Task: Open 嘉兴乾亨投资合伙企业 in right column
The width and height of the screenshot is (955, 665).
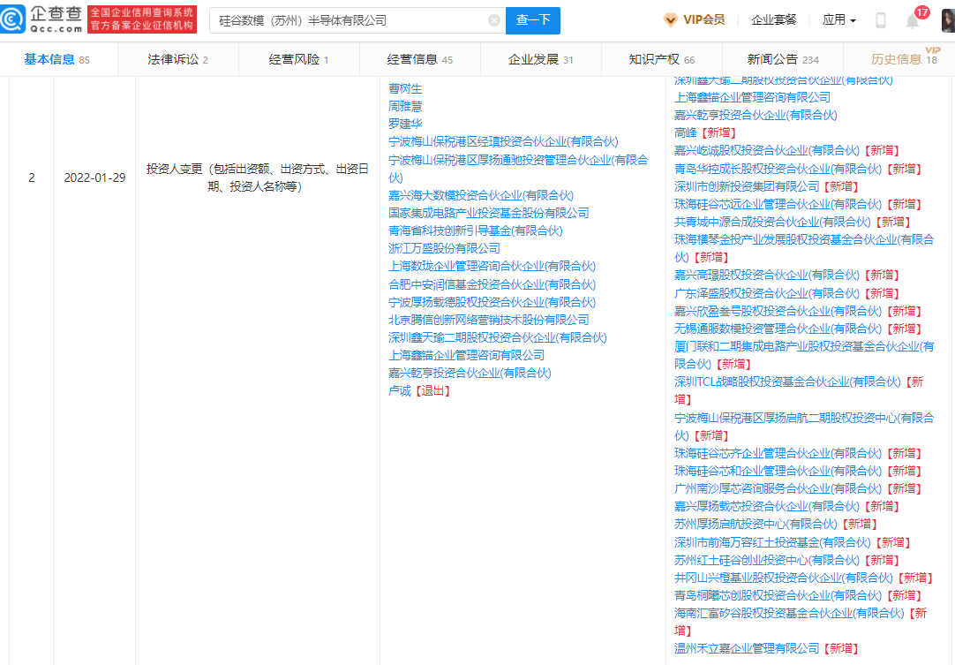Action: click(756, 115)
